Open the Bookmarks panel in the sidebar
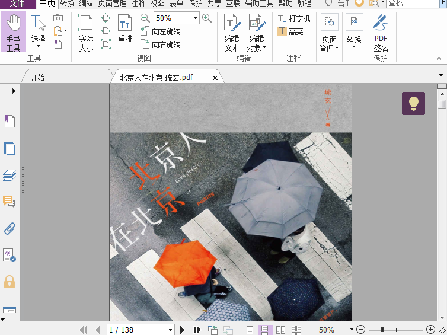 tap(9, 121)
